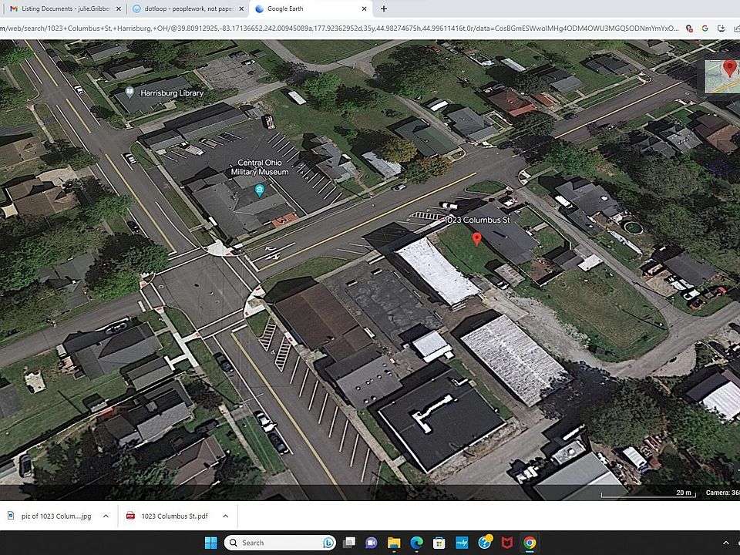Click the Chrome address bar URL
740x555 pixels.
pos(340,29)
